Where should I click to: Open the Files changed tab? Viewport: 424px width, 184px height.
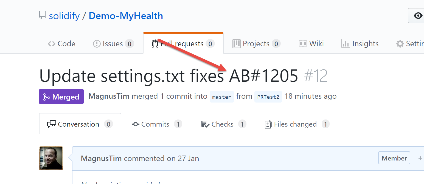(297, 124)
